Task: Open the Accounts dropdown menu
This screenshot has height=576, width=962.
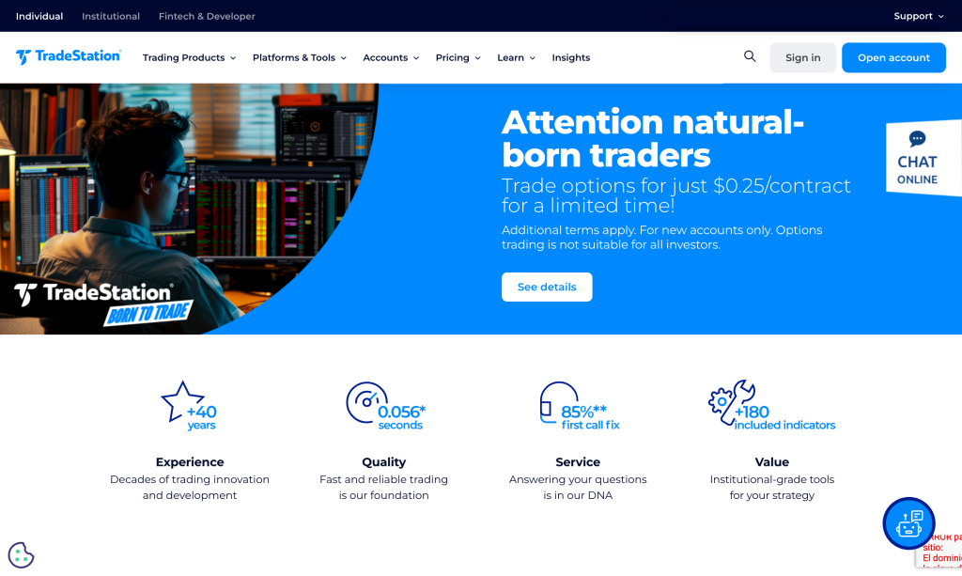Action: click(x=391, y=57)
